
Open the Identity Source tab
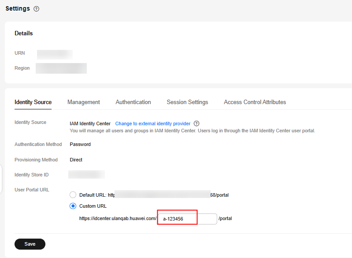[33, 102]
